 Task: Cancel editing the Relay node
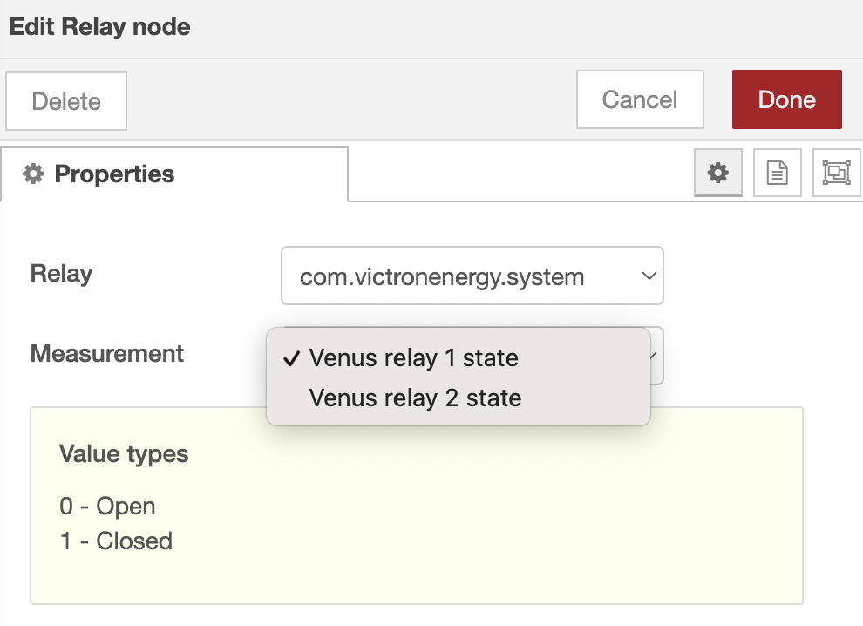(x=640, y=99)
